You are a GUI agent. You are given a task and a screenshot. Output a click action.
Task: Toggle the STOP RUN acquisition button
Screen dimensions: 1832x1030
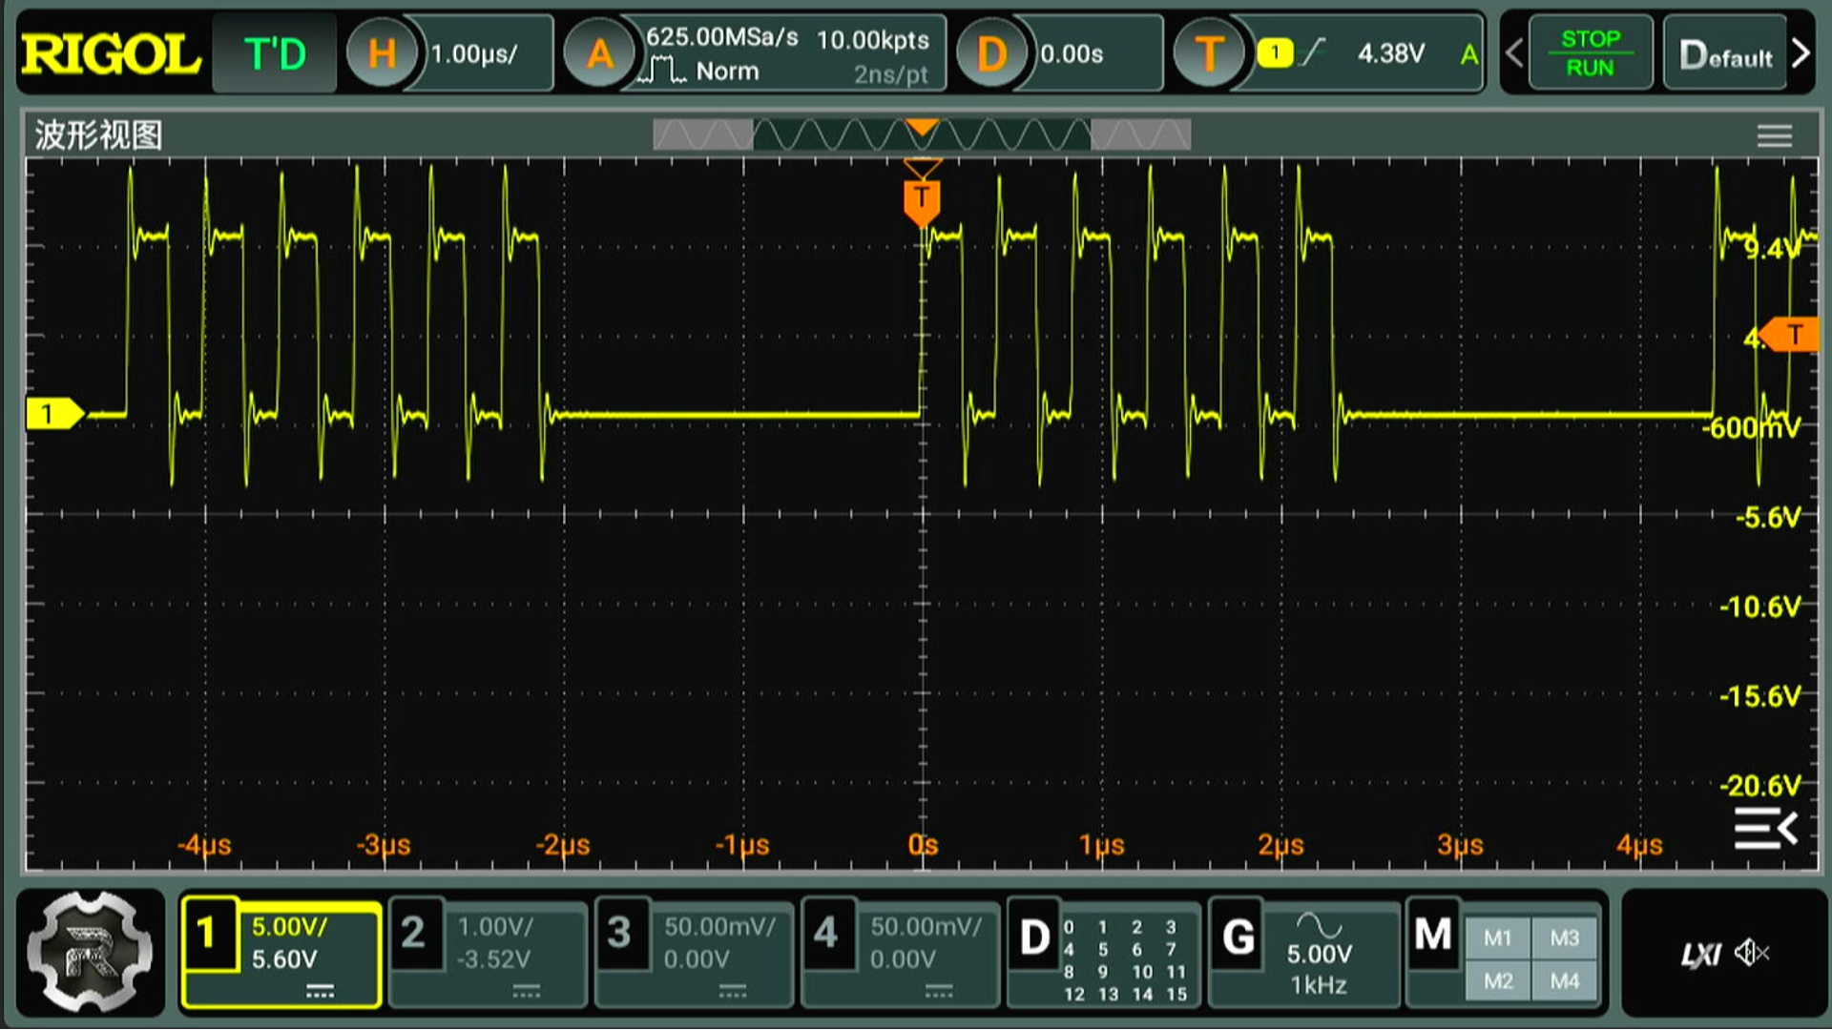point(1590,53)
